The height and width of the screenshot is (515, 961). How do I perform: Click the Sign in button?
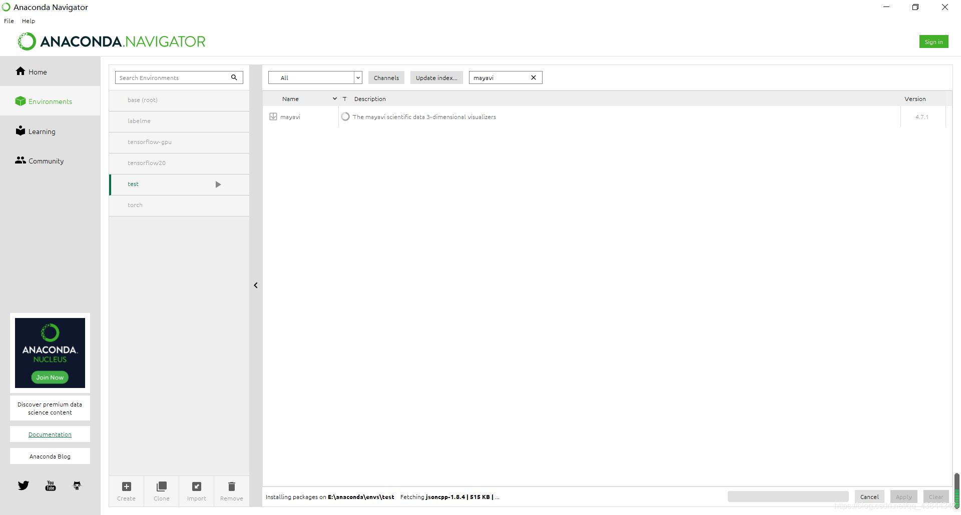(933, 42)
